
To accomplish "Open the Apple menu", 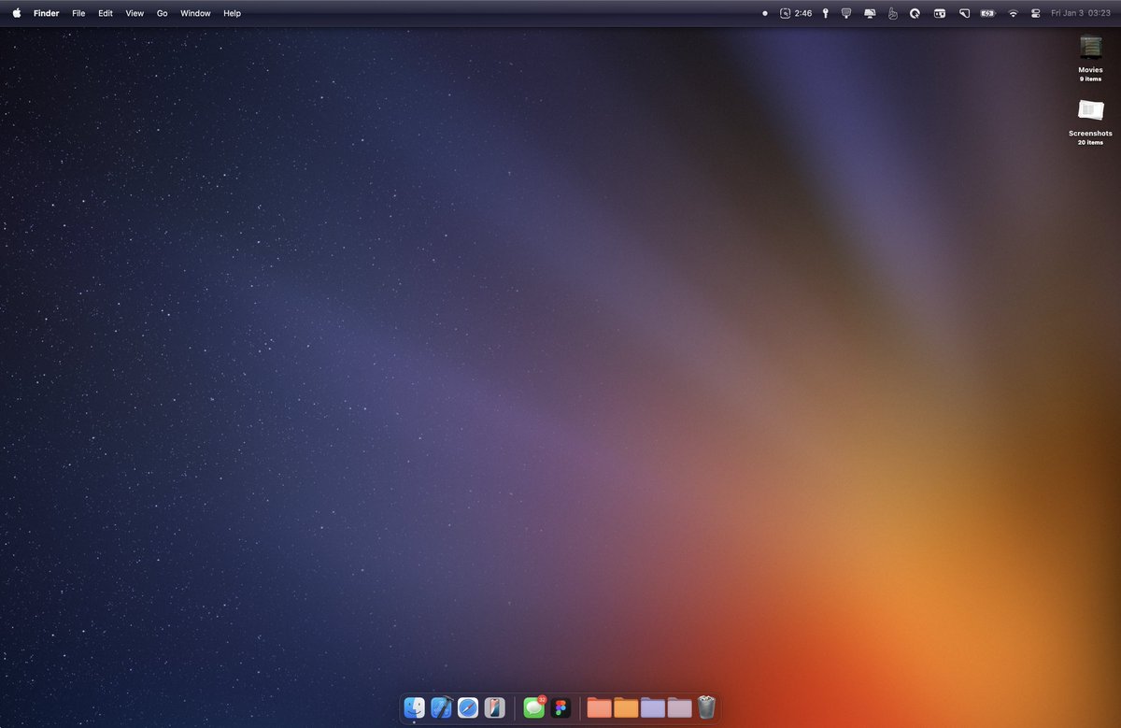I will (x=16, y=13).
